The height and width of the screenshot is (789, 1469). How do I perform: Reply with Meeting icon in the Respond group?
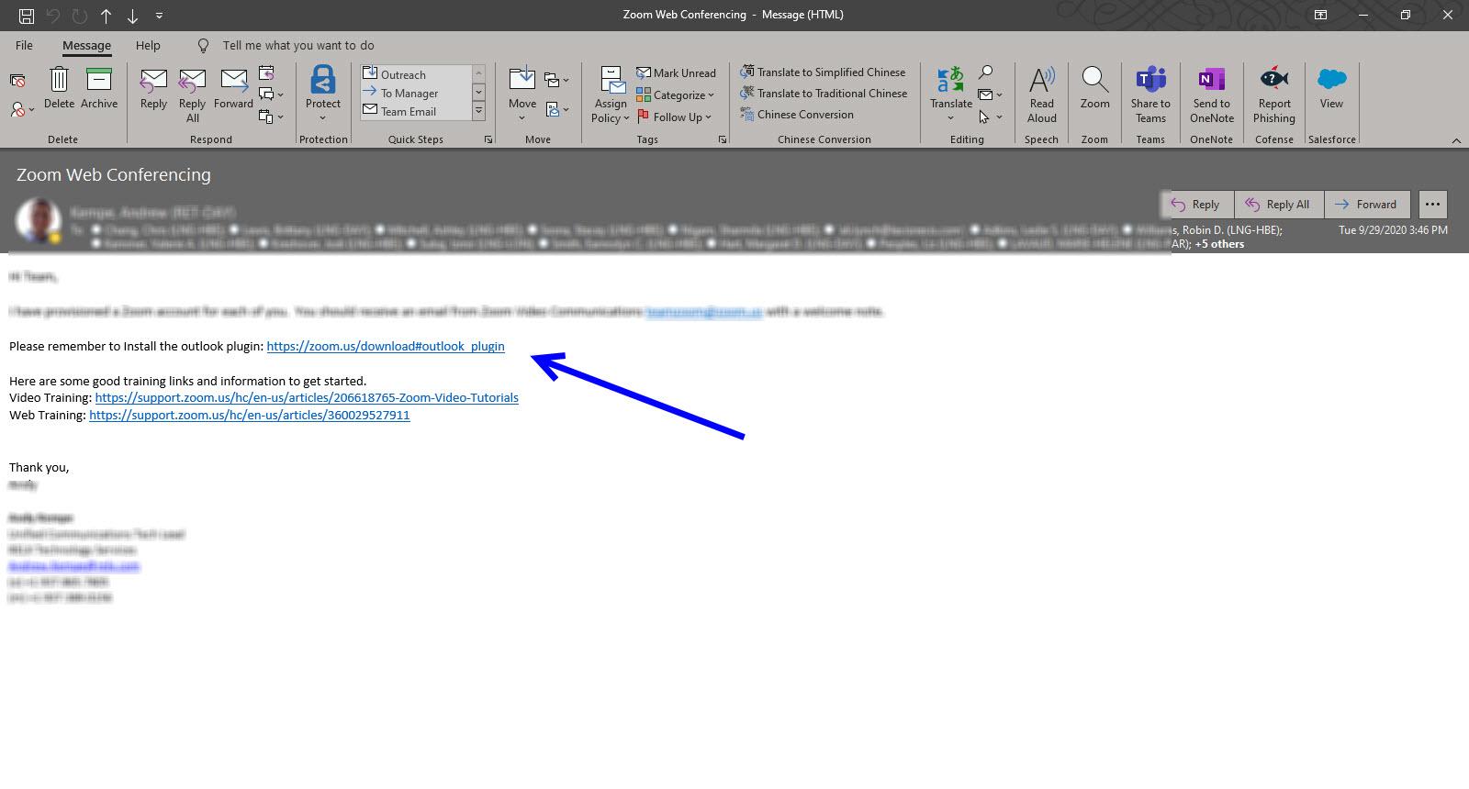point(266,72)
